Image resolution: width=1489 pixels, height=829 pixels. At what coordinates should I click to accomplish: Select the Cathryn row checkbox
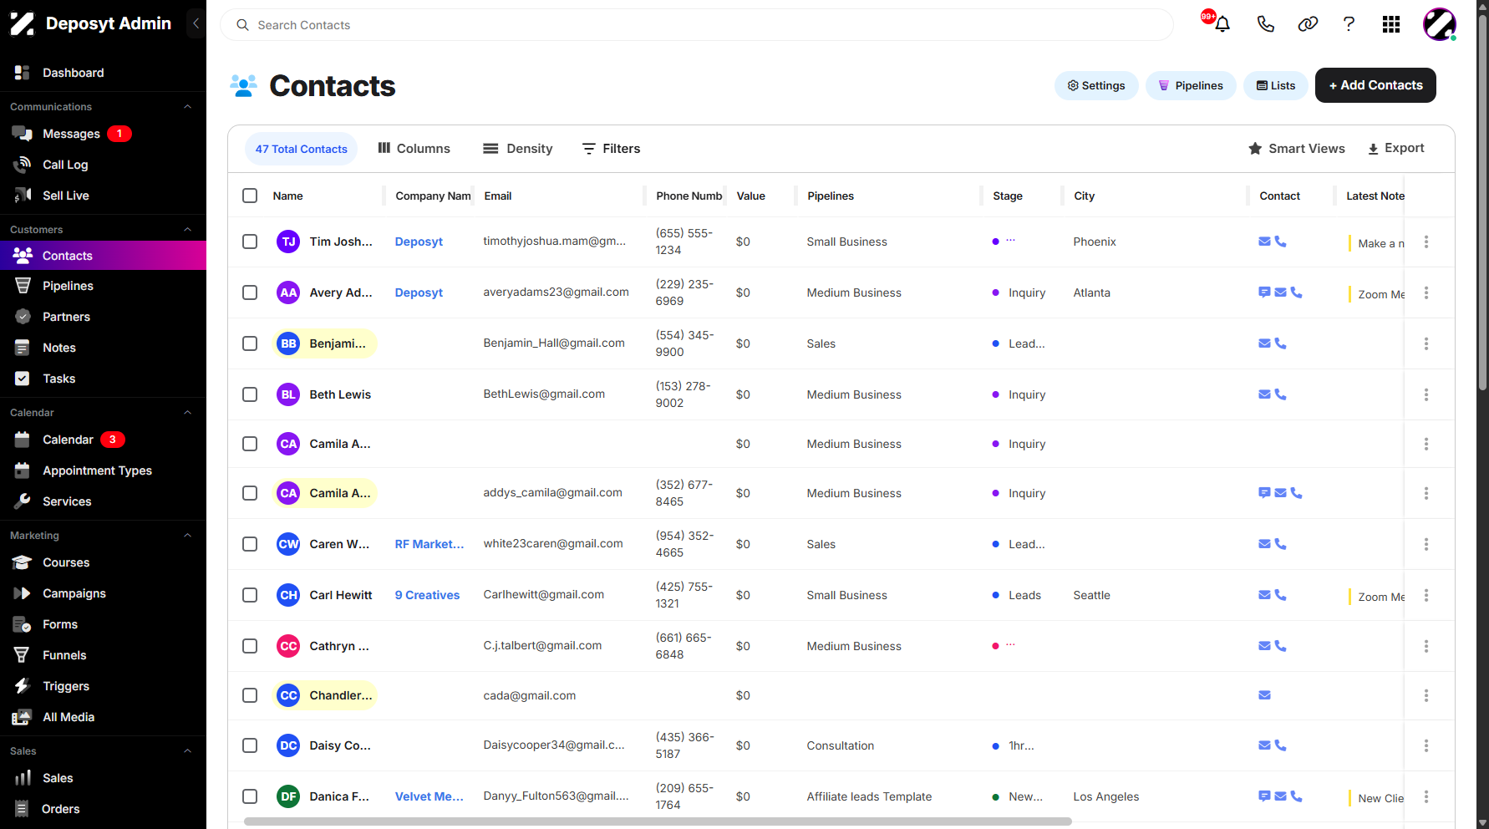point(250,646)
